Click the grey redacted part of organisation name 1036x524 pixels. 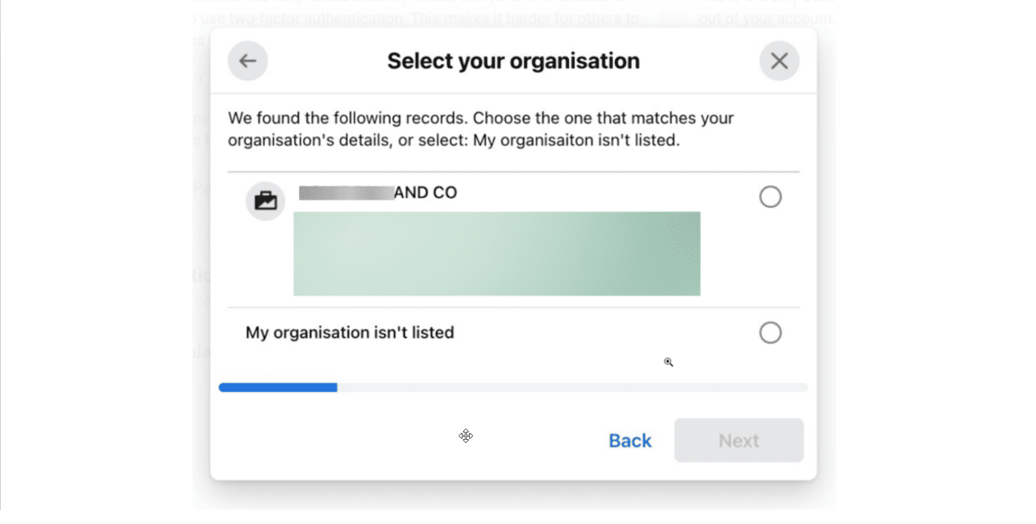tap(346, 193)
